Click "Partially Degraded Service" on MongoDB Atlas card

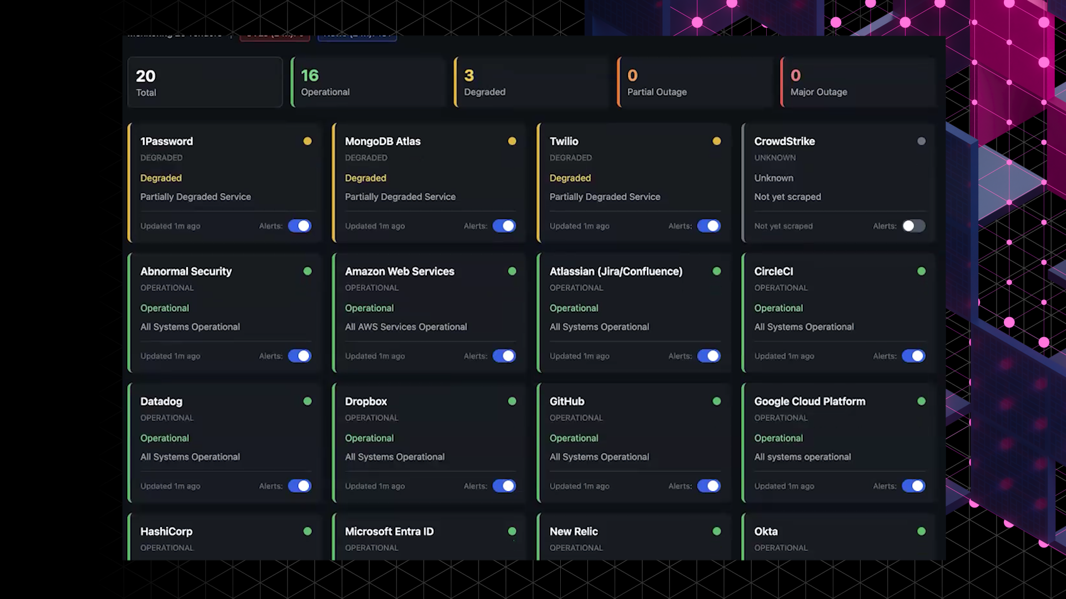tap(400, 197)
